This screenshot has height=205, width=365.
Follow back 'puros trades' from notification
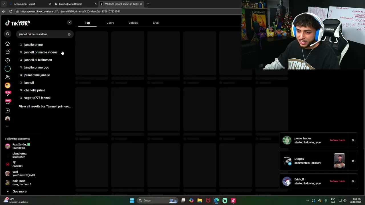pyautogui.click(x=337, y=140)
